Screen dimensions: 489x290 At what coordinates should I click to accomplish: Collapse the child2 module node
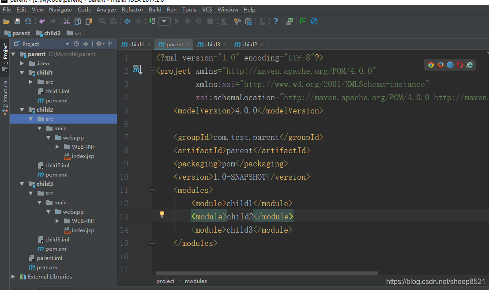[x=22, y=110]
